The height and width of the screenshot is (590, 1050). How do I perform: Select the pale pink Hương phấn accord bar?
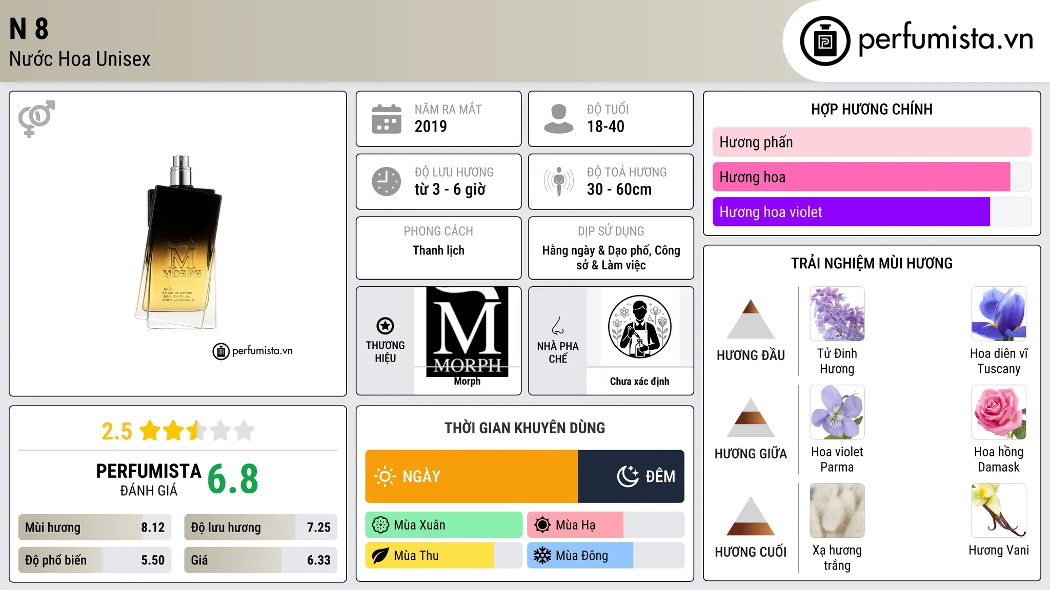tap(872, 142)
